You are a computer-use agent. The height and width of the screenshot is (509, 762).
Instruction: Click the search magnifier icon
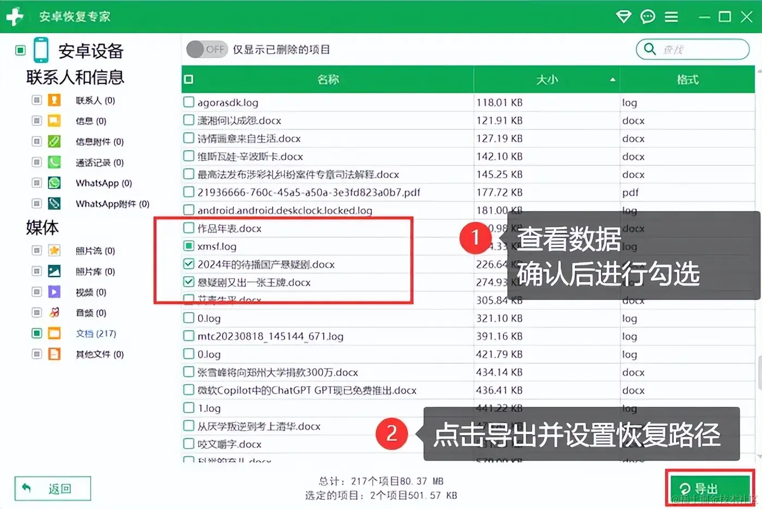pyautogui.click(x=650, y=49)
